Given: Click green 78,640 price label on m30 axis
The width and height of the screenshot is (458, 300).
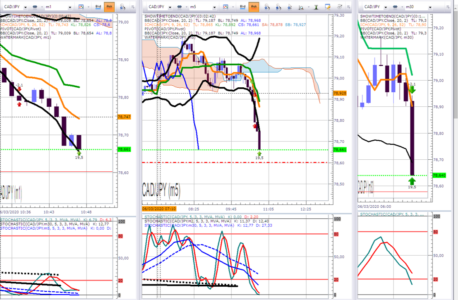Looking at the screenshot, I should pos(439,175).
